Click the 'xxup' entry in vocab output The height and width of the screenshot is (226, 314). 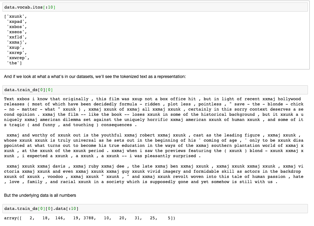(14, 48)
